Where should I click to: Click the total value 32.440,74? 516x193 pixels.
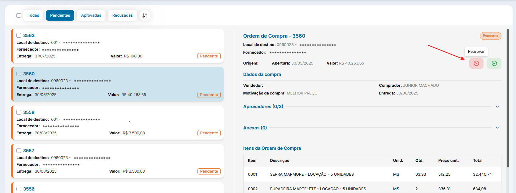click(482, 174)
